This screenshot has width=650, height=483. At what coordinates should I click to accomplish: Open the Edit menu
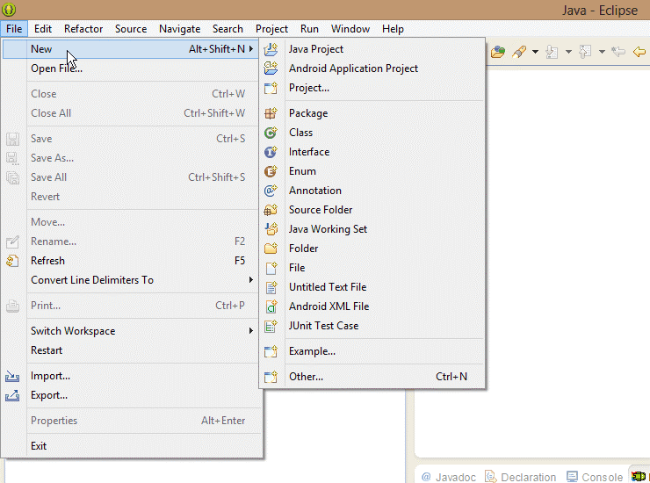(x=43, y=29)
